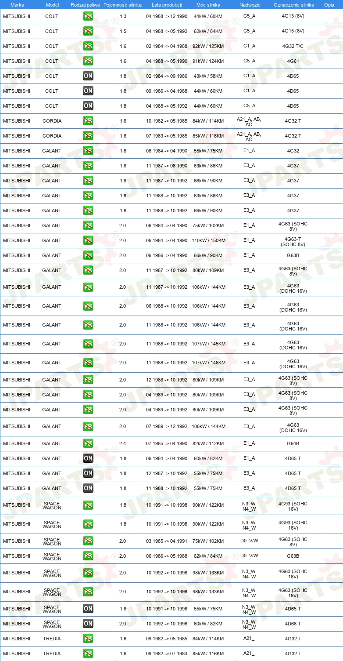Click the engine capacity value 1.5
Viewport: 343px width, 661px height.
click(123, 31)
